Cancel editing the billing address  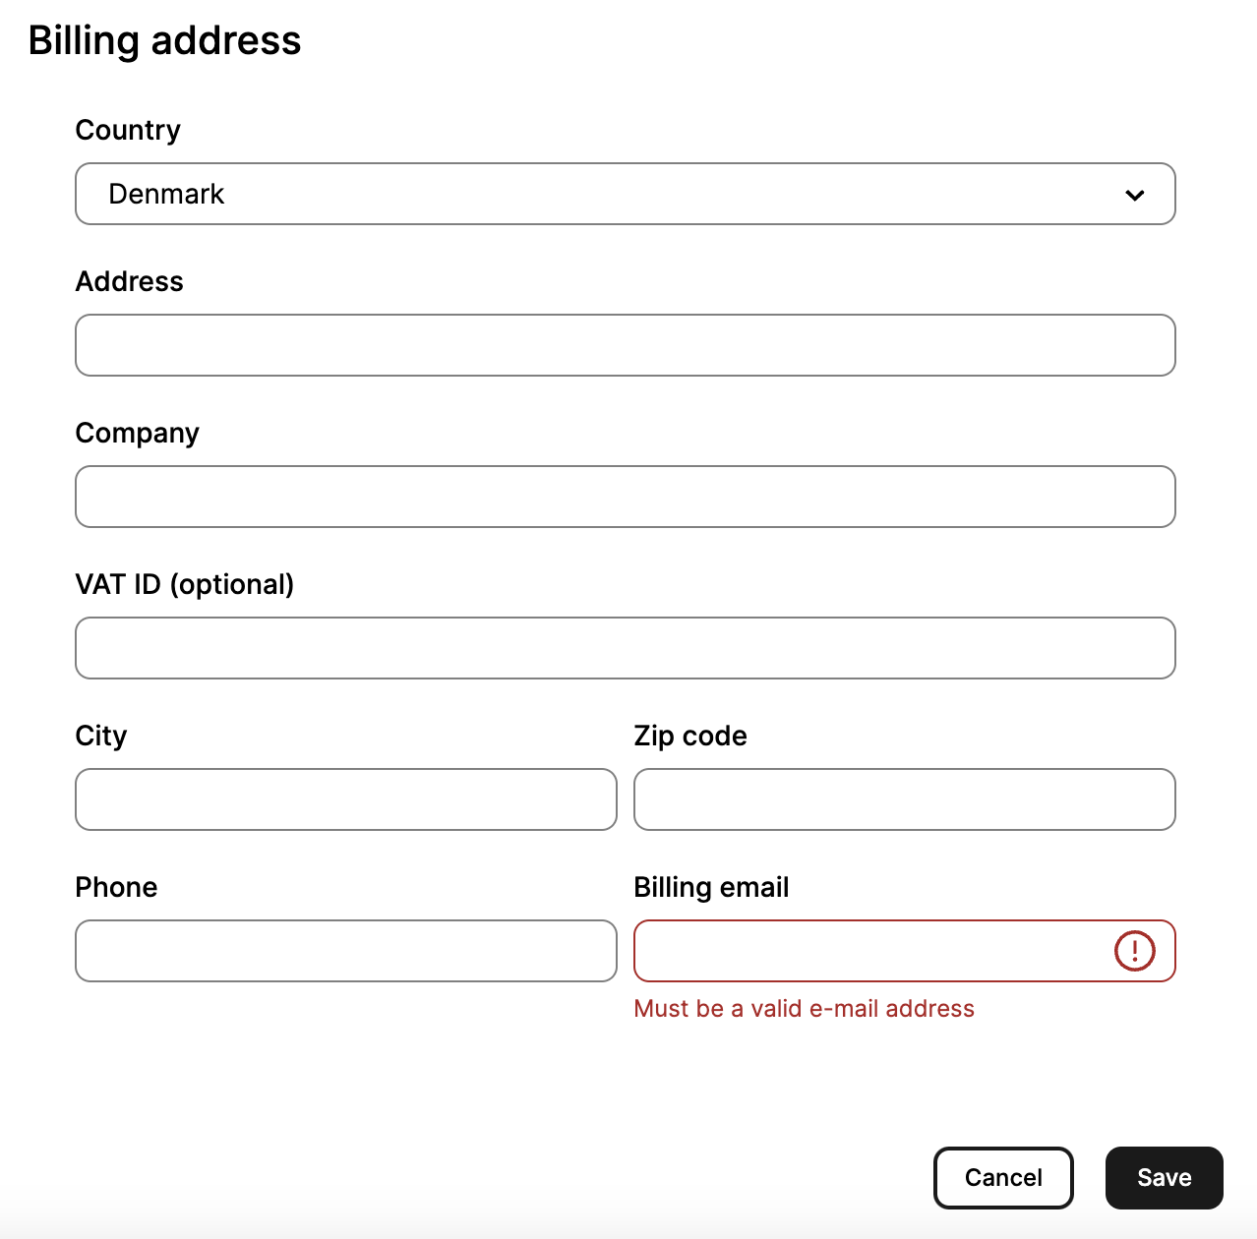[1003, 1178]
